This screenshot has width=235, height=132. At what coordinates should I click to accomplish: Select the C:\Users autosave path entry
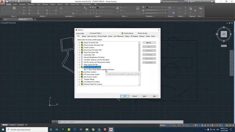[x=100, y=70]
